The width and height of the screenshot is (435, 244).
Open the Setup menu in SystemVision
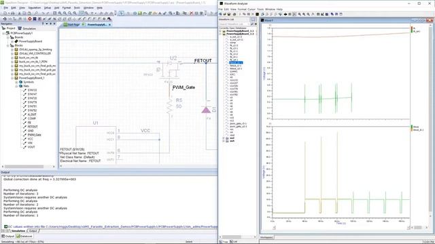click(48, 7)
